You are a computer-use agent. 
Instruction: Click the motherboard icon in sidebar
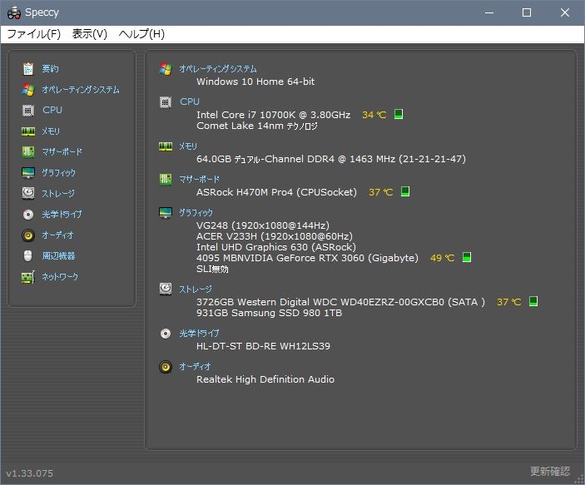coord(28,152)
